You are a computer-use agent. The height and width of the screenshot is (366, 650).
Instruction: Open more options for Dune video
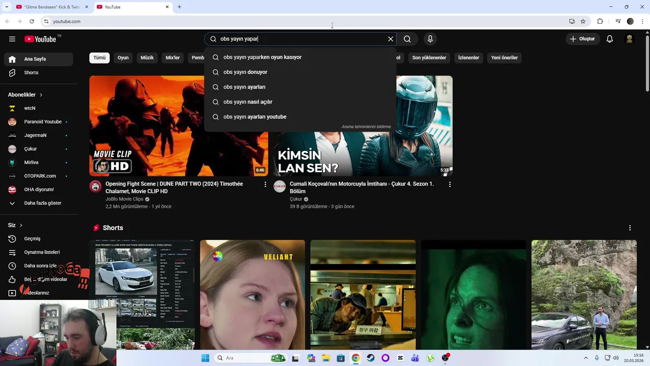(x=265, y=185)
